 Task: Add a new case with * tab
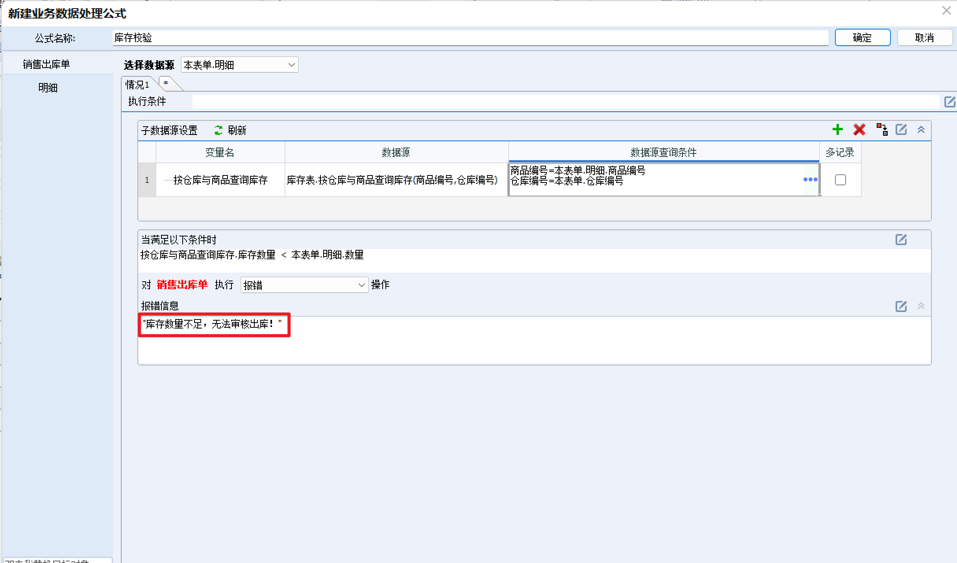tap(166, 83)
